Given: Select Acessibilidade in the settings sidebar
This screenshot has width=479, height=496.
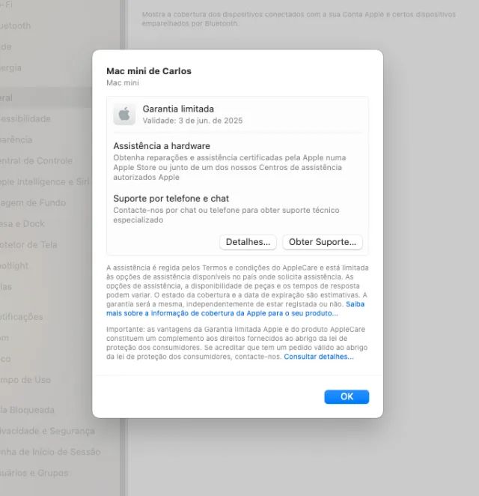Looking at the screenshot, I should pyautogui.click(x=25, y=118).
